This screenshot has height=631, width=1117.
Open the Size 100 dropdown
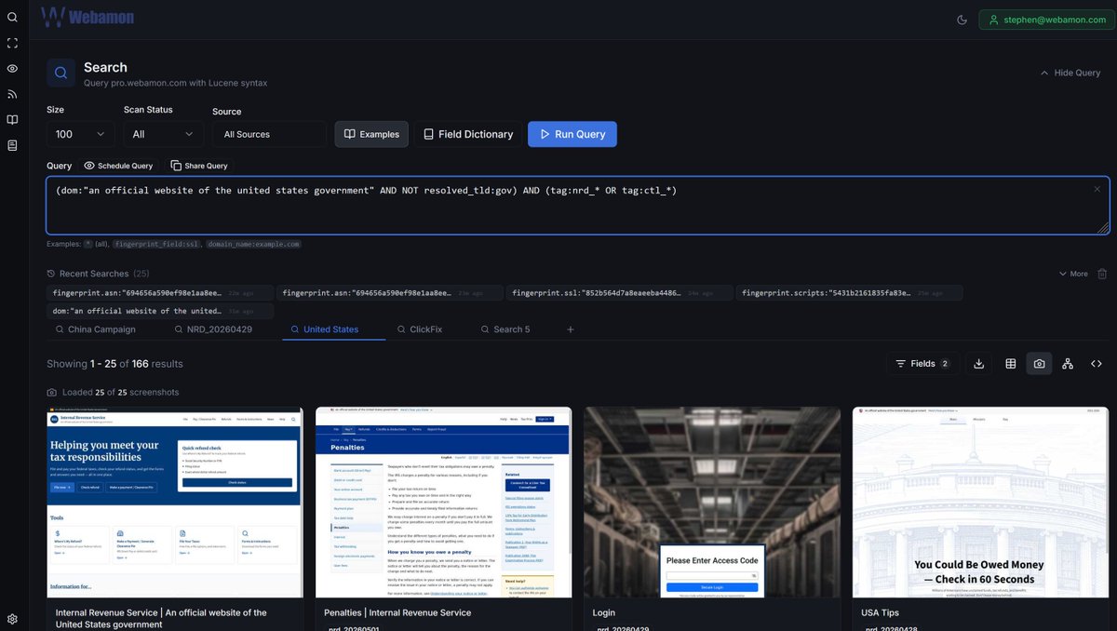81,134
